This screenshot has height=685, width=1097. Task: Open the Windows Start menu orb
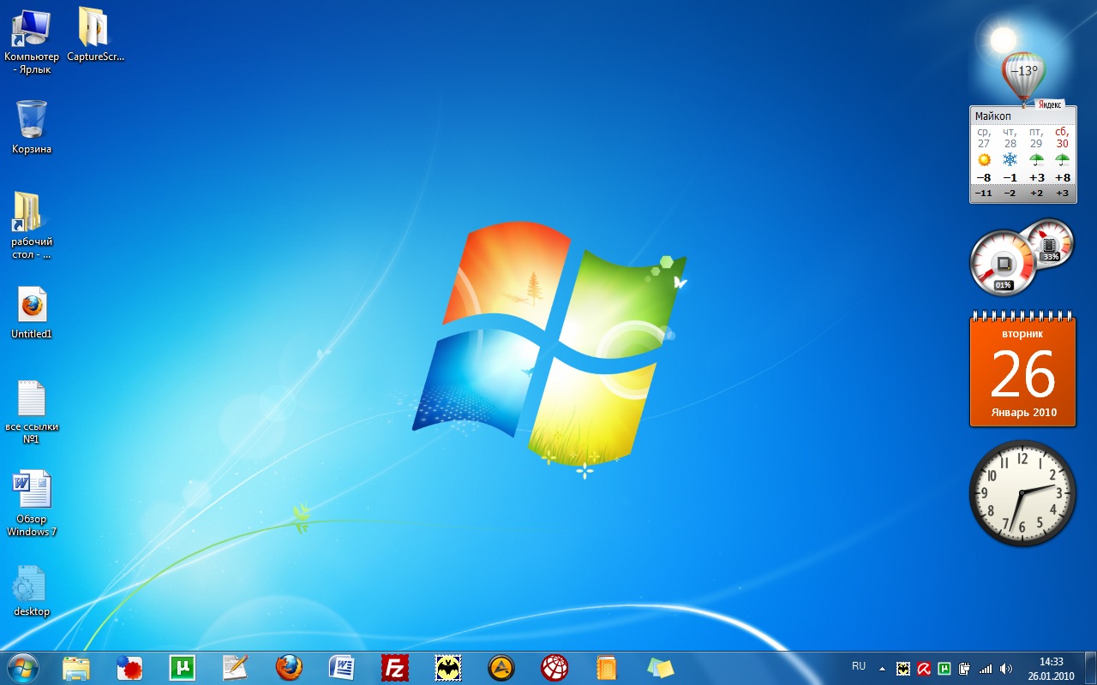click(x=23, y=668)
